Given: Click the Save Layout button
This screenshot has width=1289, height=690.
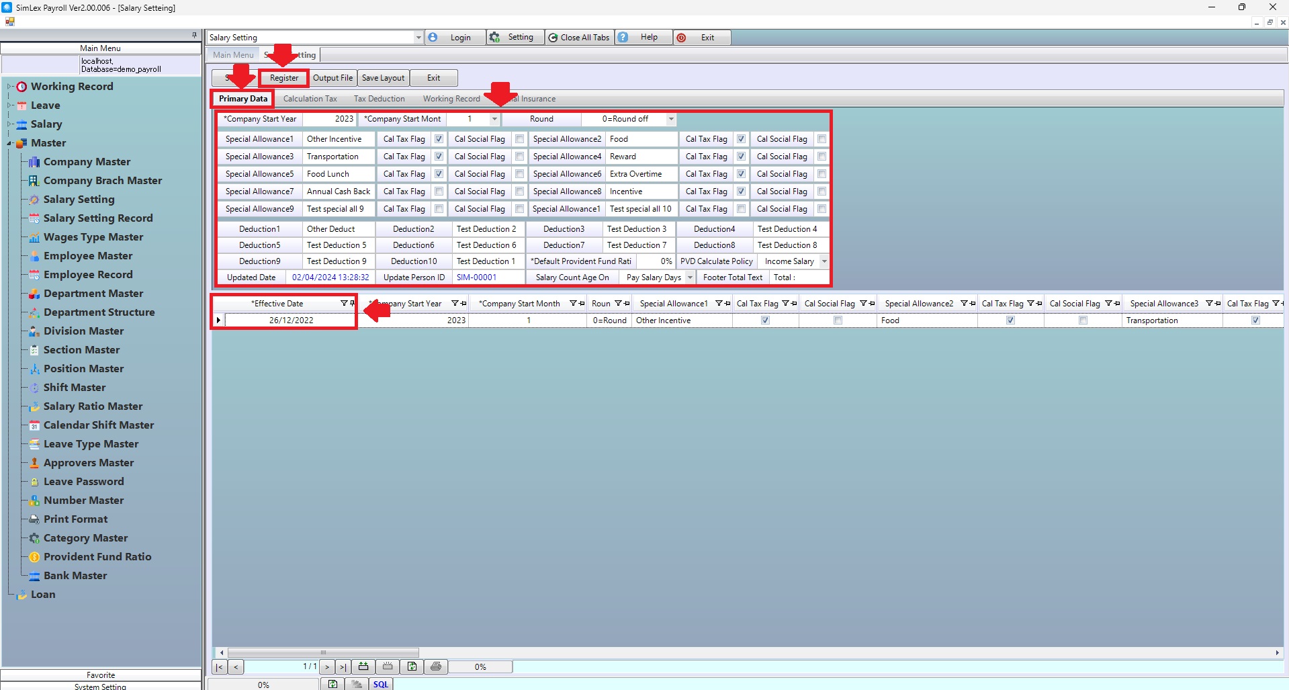Looking at the screenshot, I should click(383, 78).
